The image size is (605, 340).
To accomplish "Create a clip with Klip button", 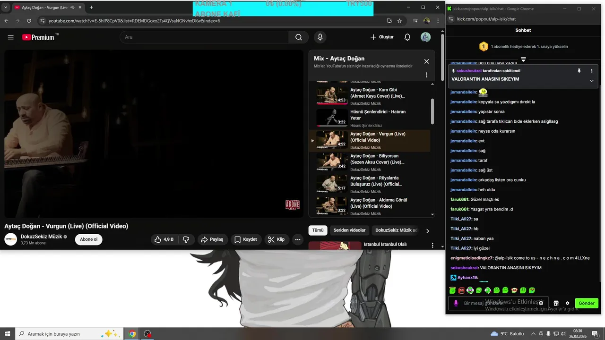I will pos(277,239).
